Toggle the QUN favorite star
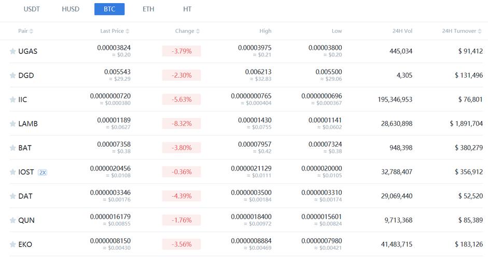488x259 pixels. coord(13,220)
